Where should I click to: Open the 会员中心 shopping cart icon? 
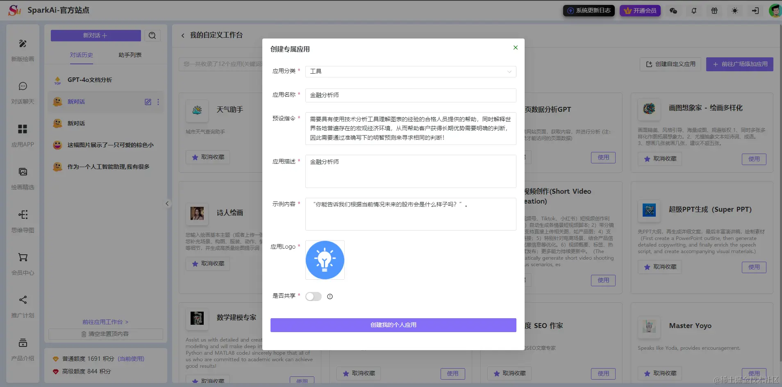coord(23,258)
